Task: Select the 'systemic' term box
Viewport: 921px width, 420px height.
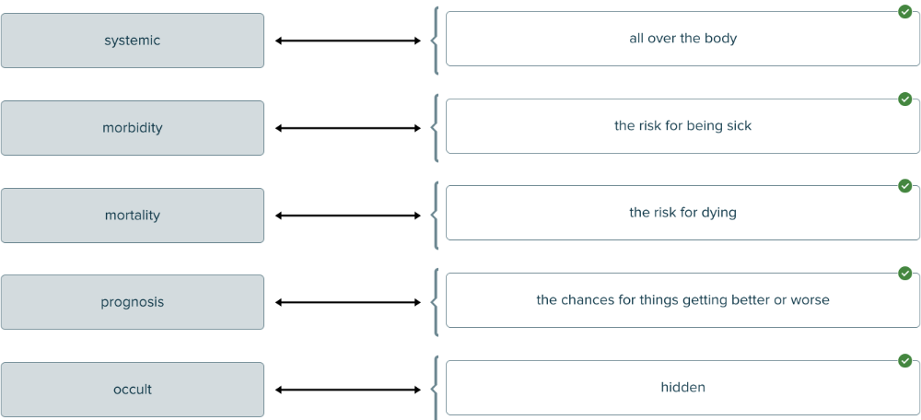Action: 133,41
